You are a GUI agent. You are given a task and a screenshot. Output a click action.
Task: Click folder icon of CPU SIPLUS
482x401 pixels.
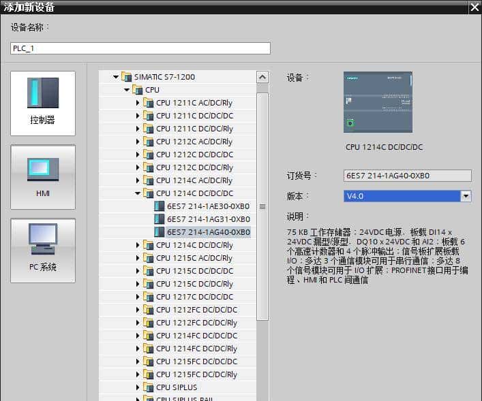click(x=149, y=387)
